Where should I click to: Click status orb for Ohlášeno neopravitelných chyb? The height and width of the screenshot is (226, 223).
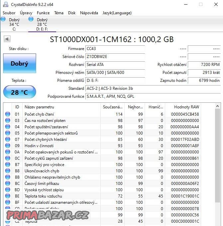[x=8, y=177]
